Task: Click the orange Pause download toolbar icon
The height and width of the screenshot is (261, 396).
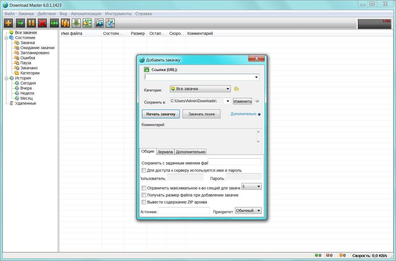Action: (x=31, y=23)
